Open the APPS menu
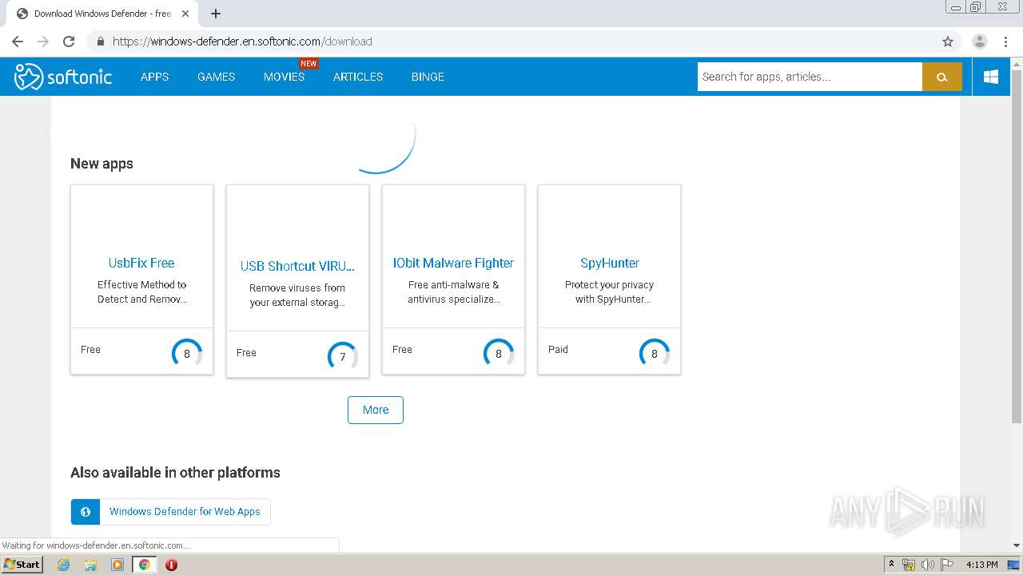The width and height of the screenshot is (1023, 575). click(x=154, y=77)
